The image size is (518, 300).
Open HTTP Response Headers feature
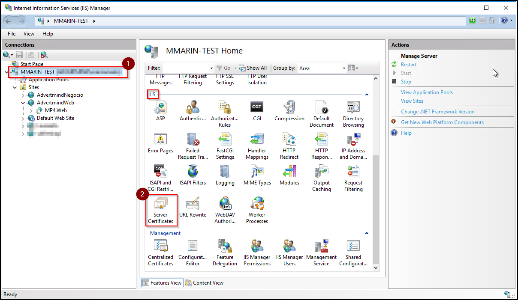322,146
